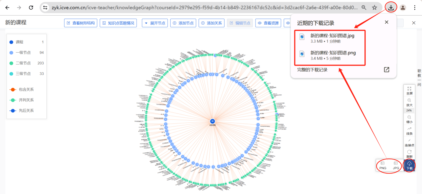Image resolution: width=422 pixels, height=194 pixels.
Task: Export graph as JPG image
Action: [396, 165]
